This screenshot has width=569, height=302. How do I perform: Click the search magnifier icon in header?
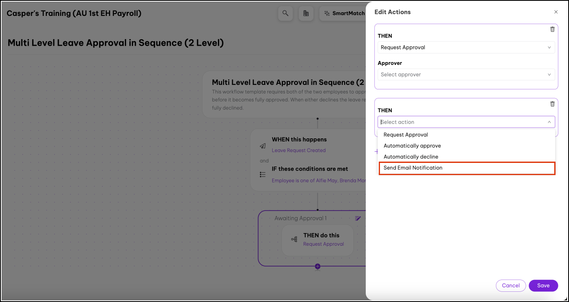tap(285, 13)
